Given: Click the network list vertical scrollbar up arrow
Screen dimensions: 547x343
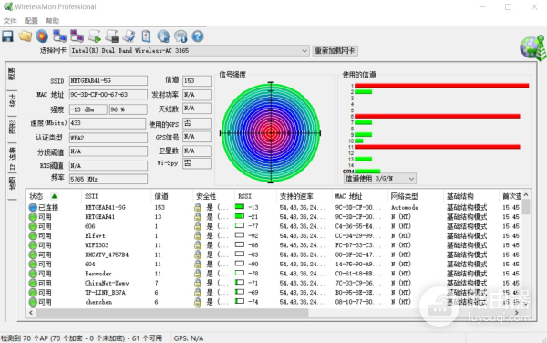Looking at the screenshot, I should coord(526,195).
